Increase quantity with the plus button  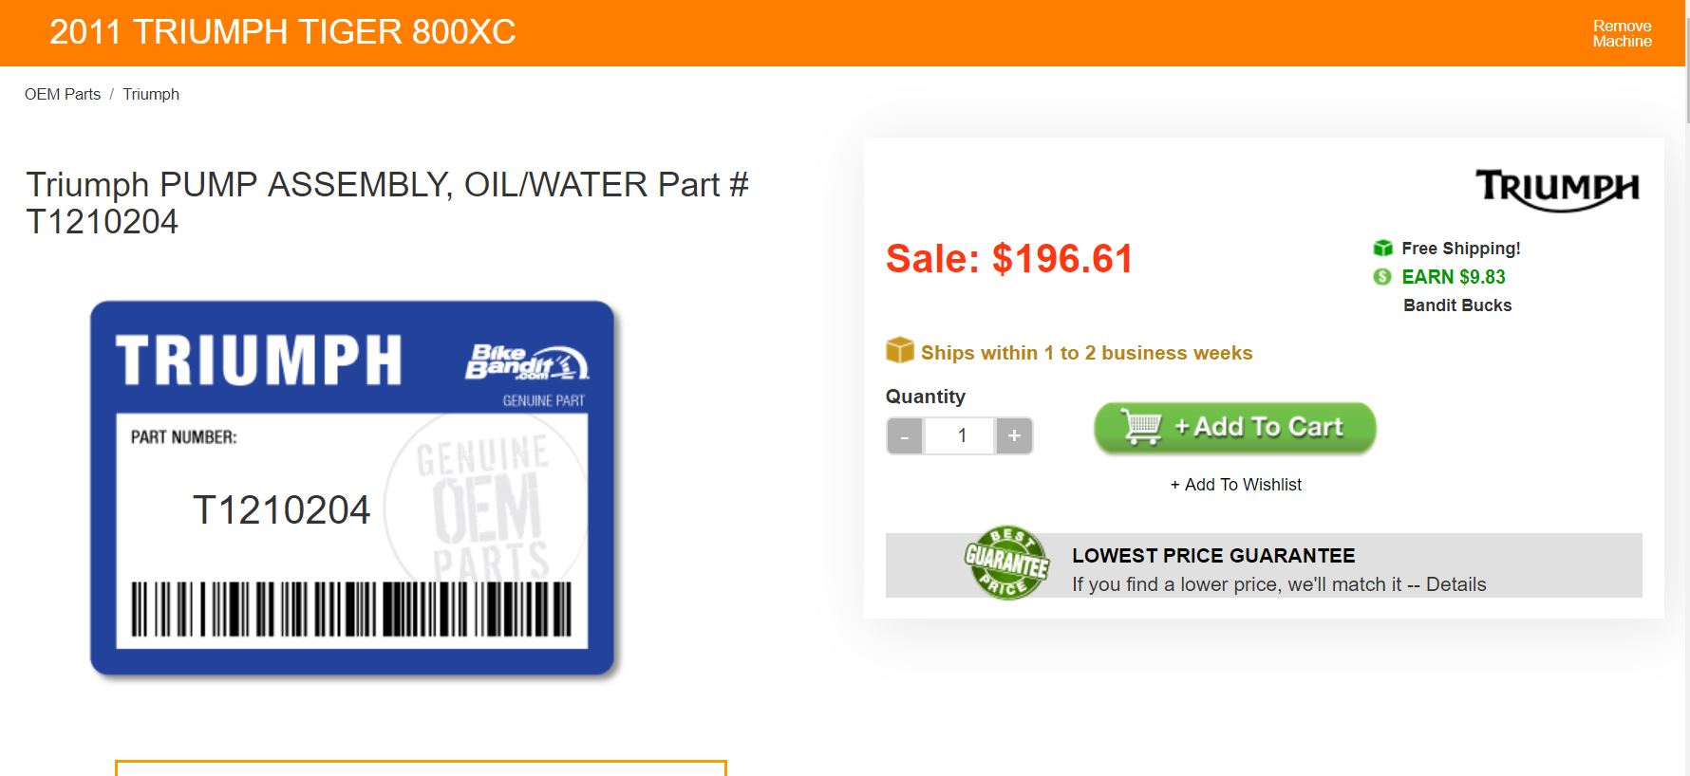pos(1014,436)
